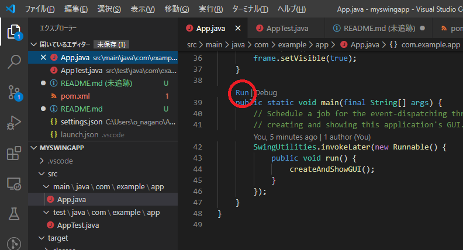This screenshot has height=250, width=463.
Task: Open the Run and Debug view icon
Action: (x=14, y=123)
